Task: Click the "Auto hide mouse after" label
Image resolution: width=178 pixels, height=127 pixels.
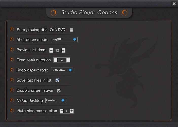Action: [37, 111]
